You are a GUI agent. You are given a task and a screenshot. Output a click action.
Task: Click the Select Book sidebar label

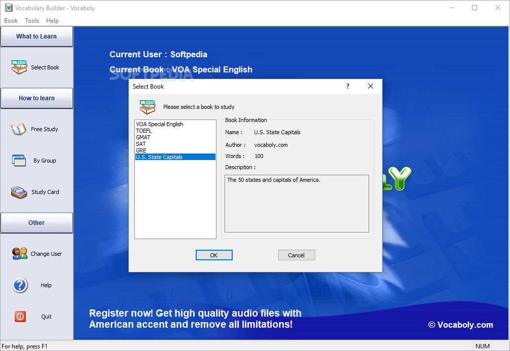click(45, 67)
